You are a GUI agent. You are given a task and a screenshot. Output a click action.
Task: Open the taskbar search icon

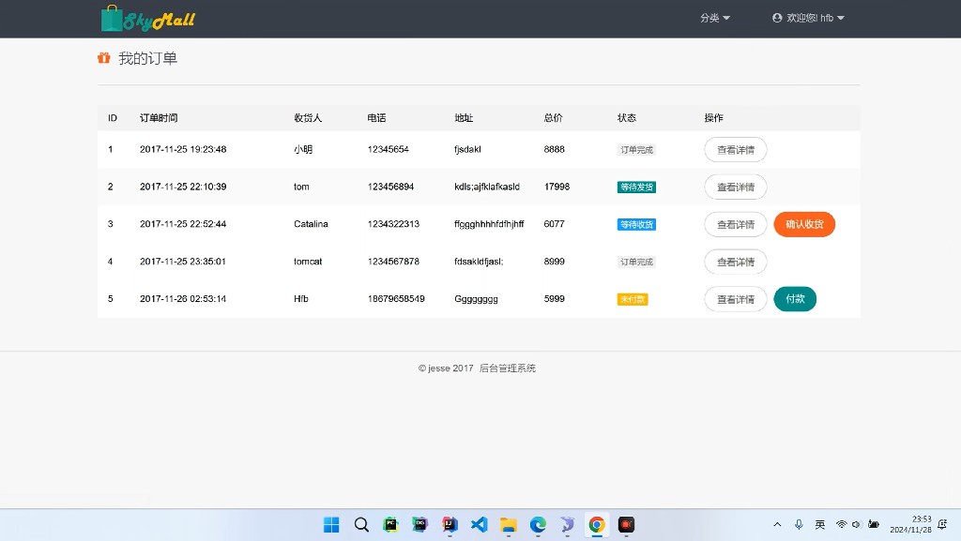(361, 525)
